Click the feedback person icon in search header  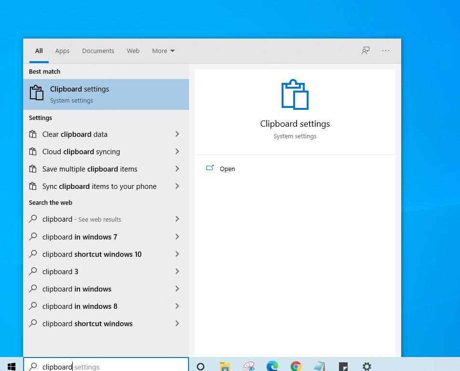pyautogui.click(x=365, y=51)
